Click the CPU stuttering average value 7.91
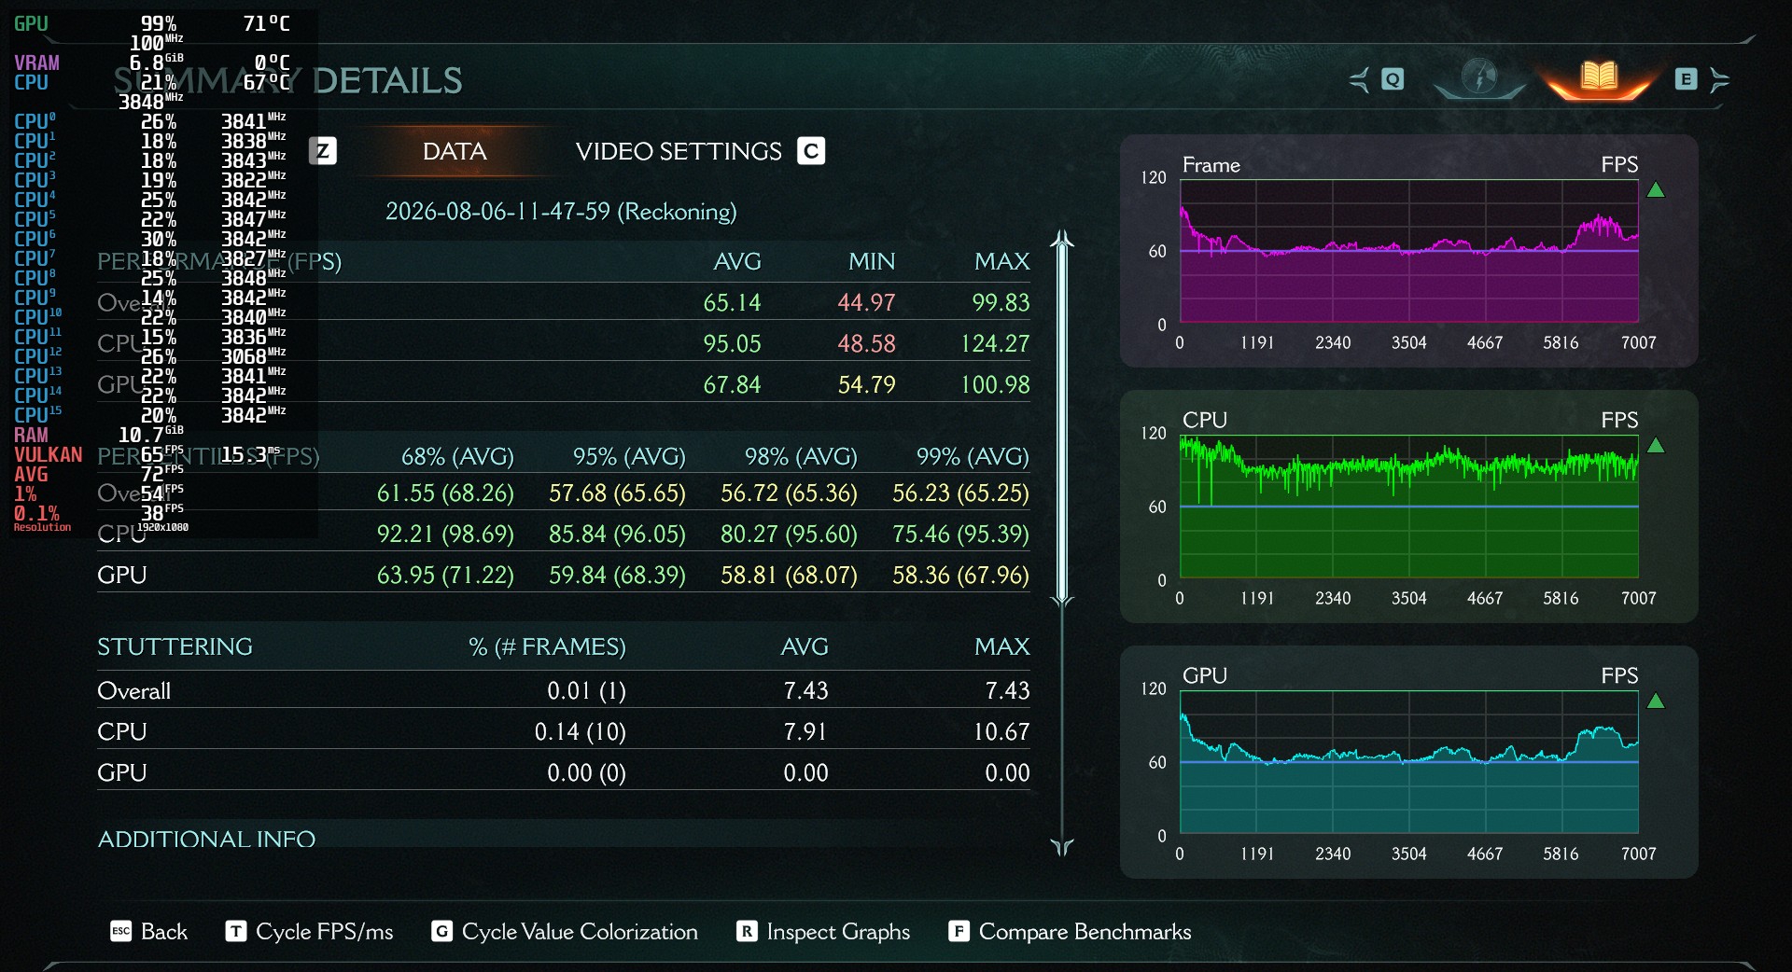 (x=805, y=731)
